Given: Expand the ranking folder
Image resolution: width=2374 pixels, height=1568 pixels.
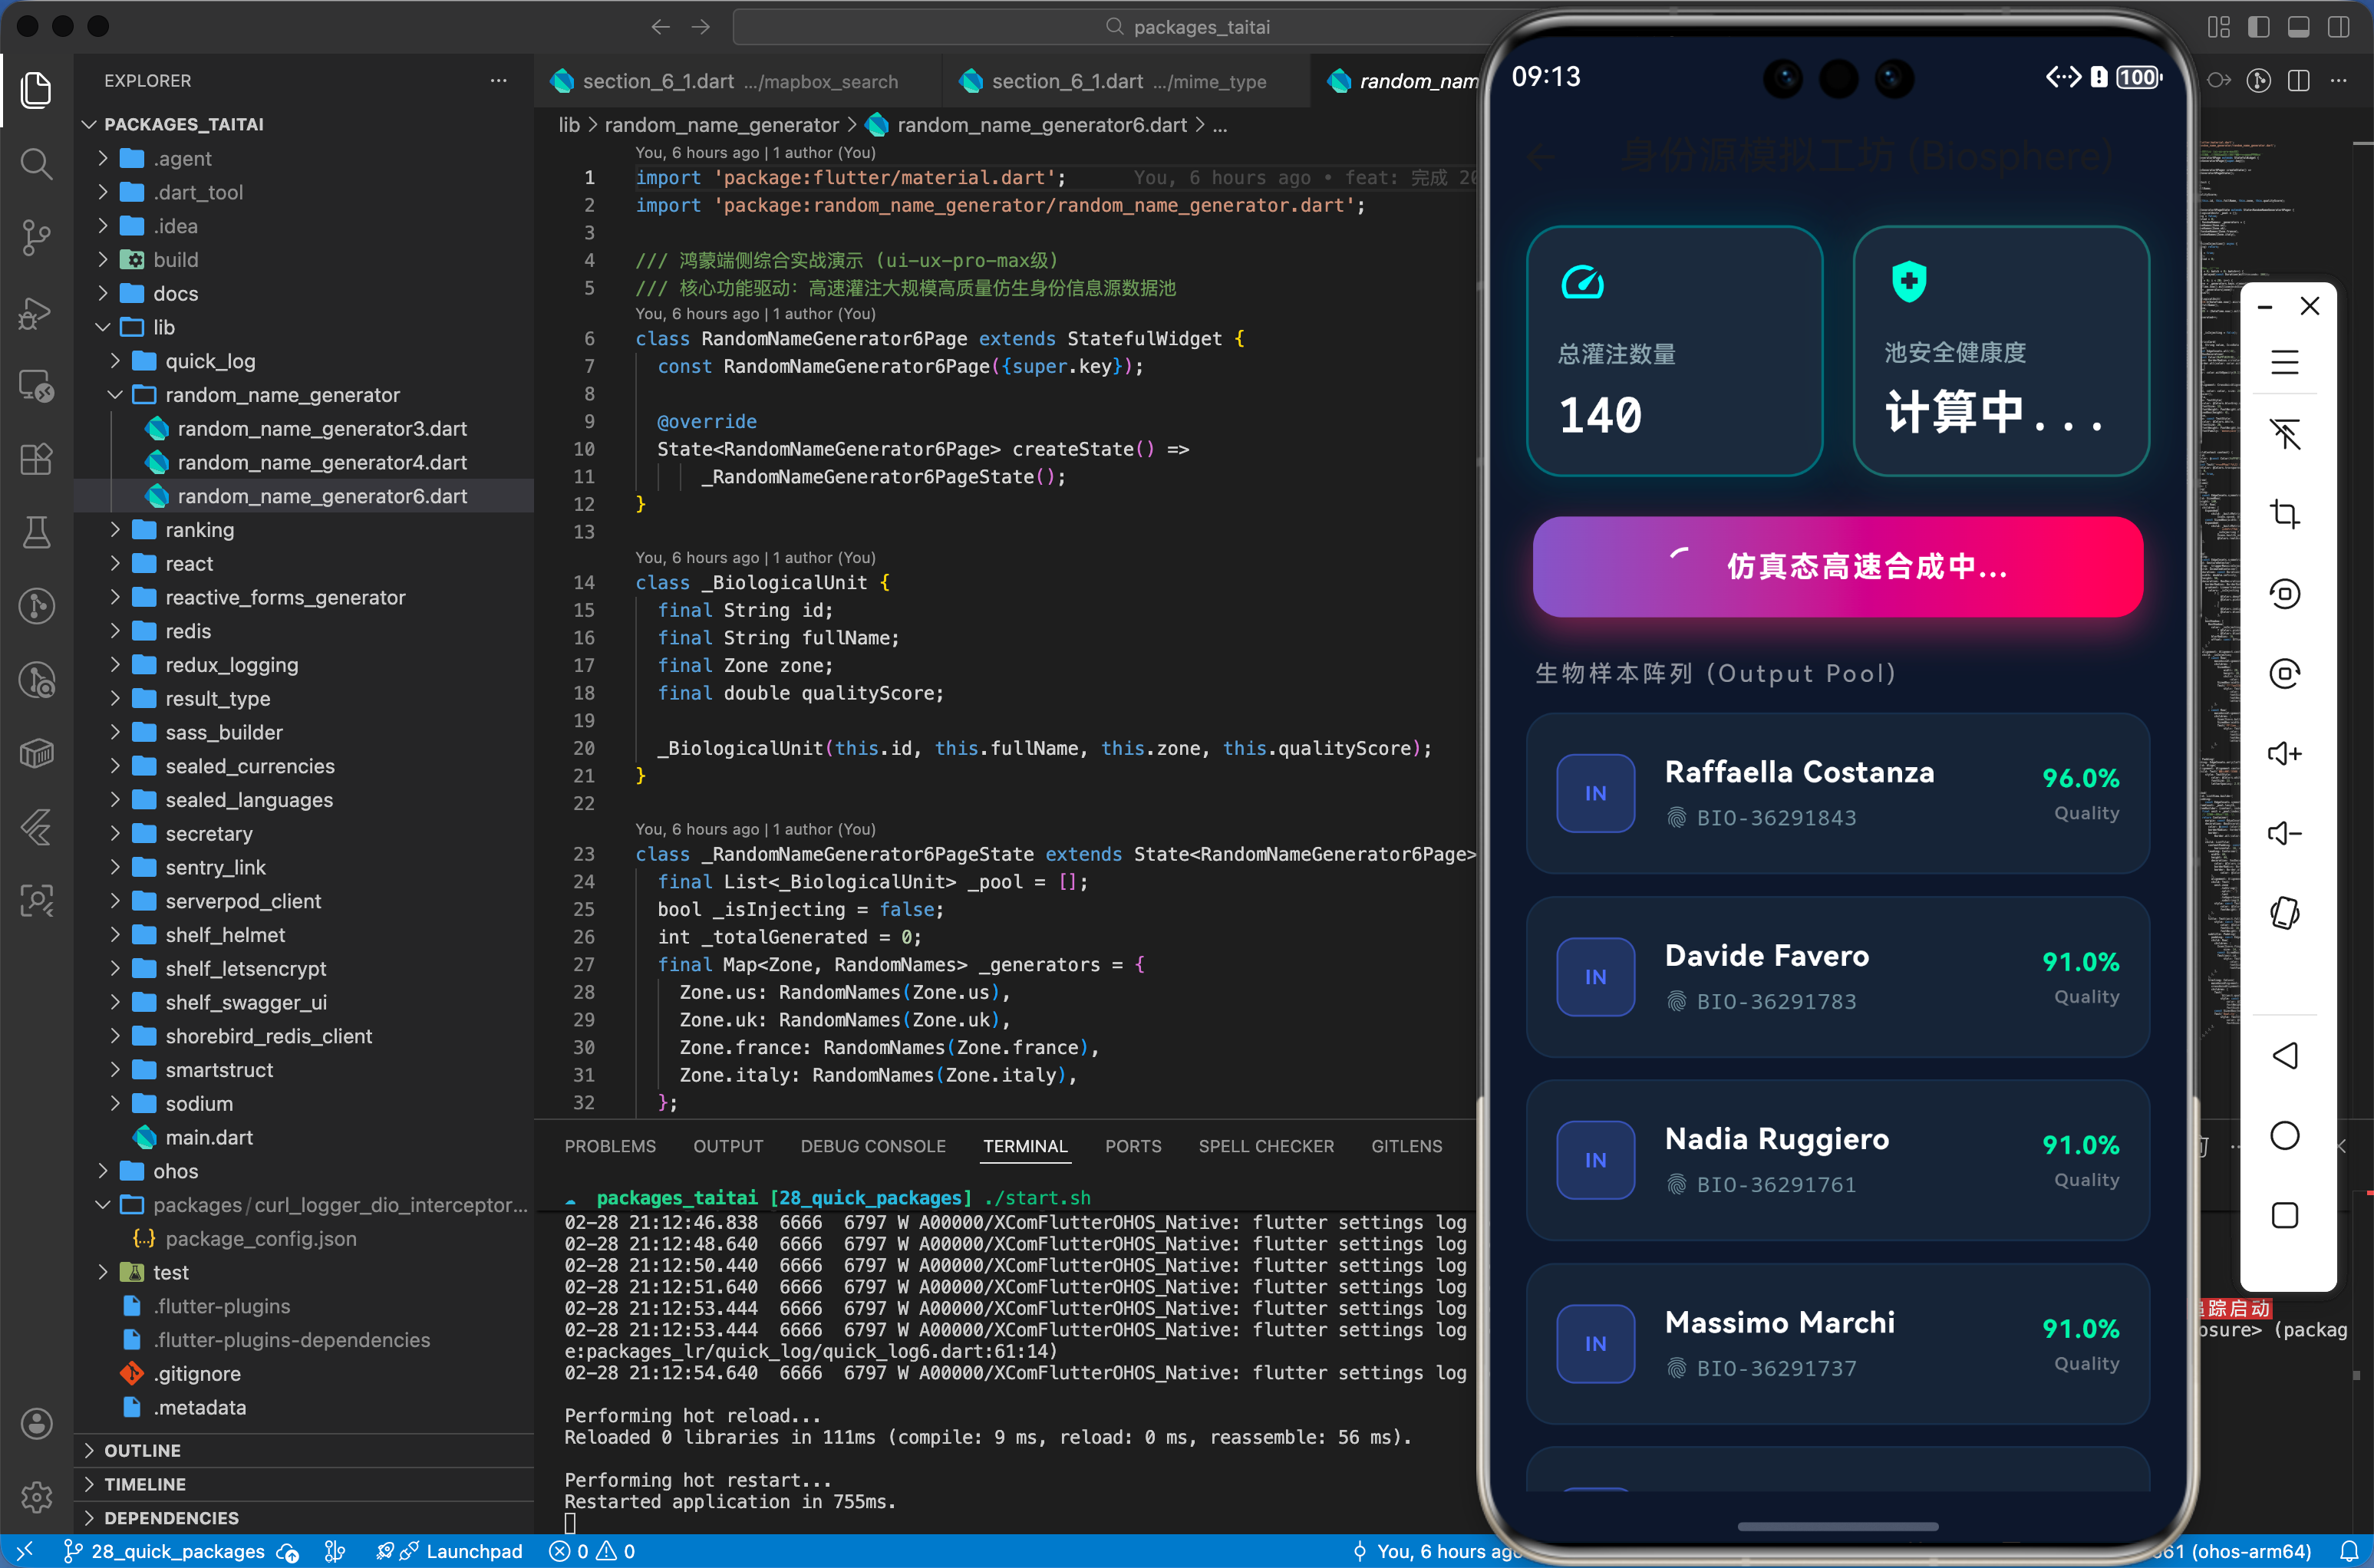Looking at the screenshot, I should coord(199,530).
